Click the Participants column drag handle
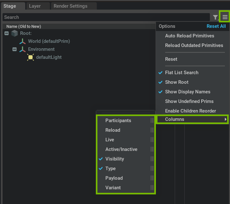230x204 pixels. click(x=152, y=121)
